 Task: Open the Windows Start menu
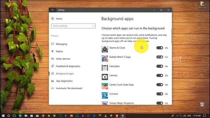(x=3, y=116)
